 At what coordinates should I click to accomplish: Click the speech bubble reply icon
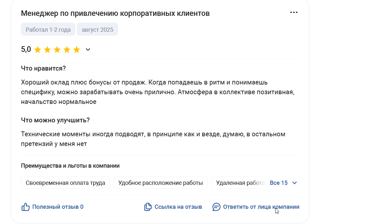click(216, 207)
